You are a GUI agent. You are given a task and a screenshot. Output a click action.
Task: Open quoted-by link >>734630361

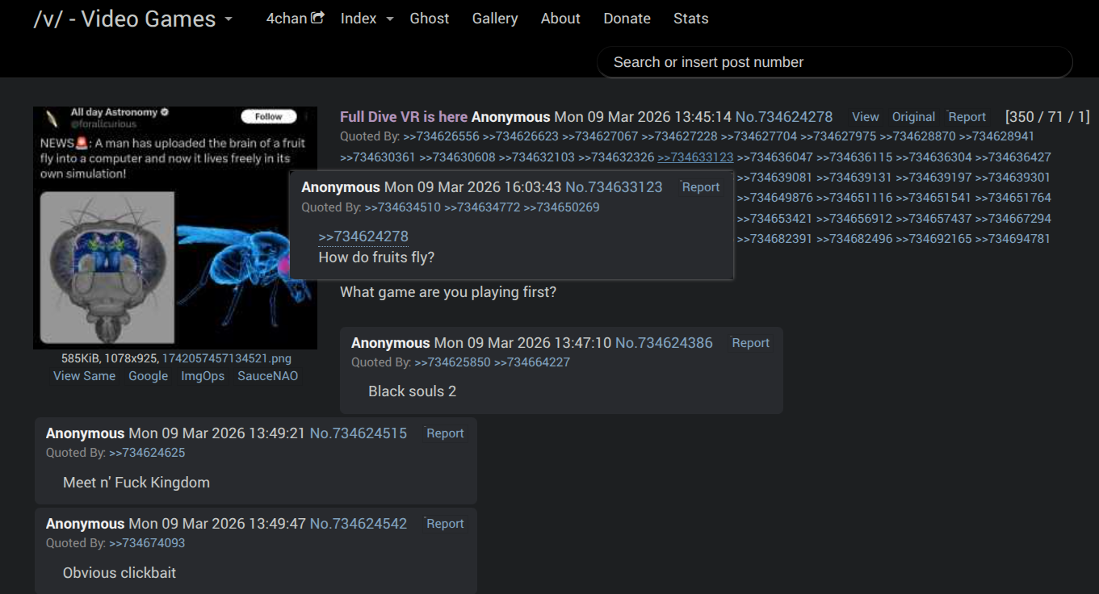coord(378,157)
